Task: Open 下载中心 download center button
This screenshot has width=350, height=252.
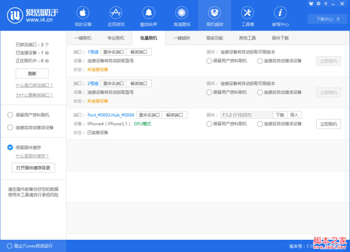Action: click(328, 19)
